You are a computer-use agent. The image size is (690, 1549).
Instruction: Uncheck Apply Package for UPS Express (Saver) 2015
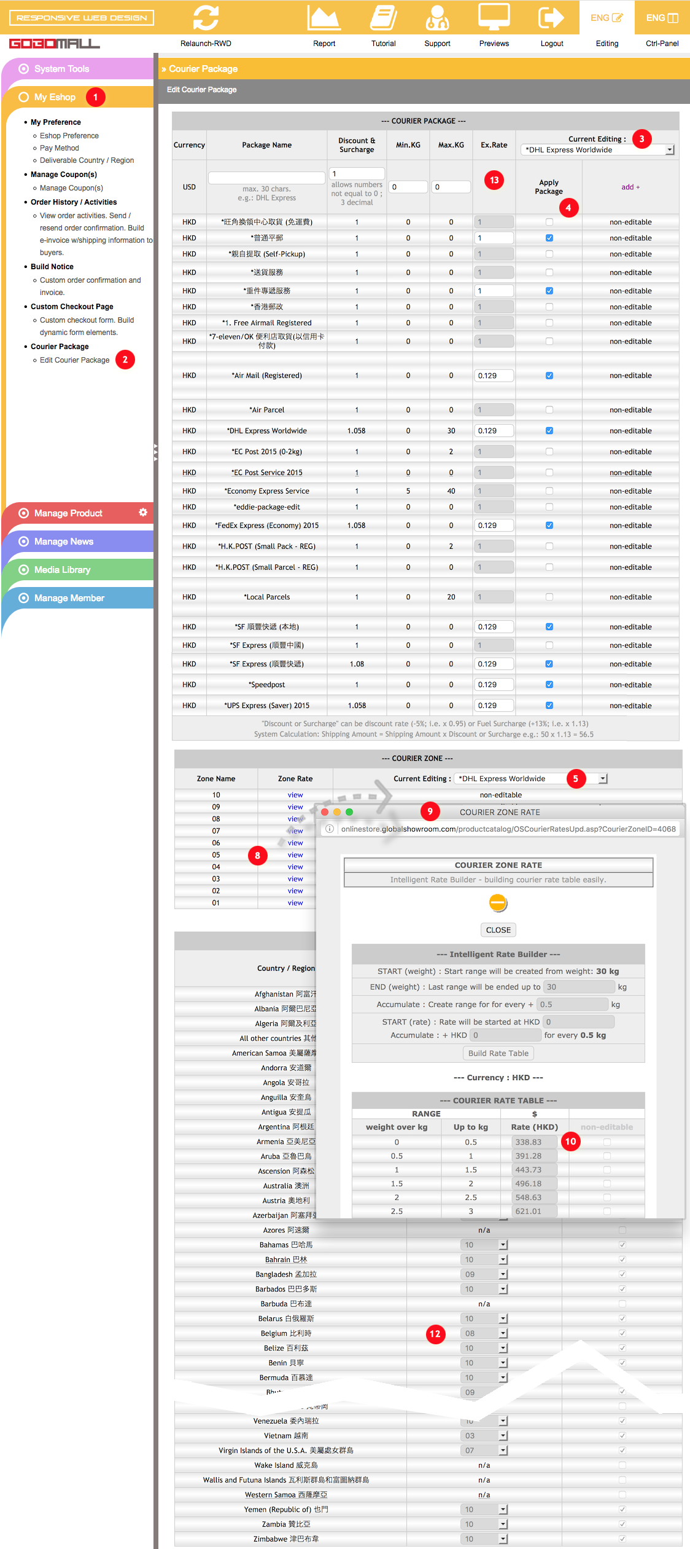pyautogui.click(x=549, y=706)
